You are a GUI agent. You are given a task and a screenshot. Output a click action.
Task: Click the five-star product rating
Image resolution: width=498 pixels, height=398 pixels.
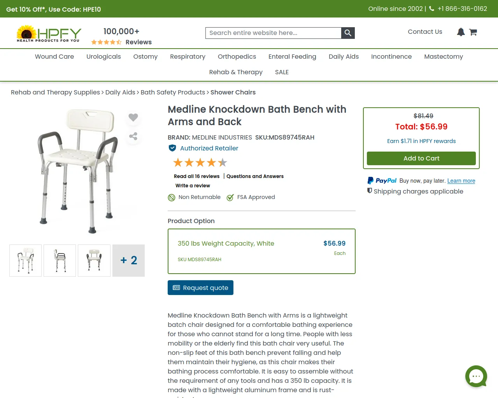click(200, 162)
